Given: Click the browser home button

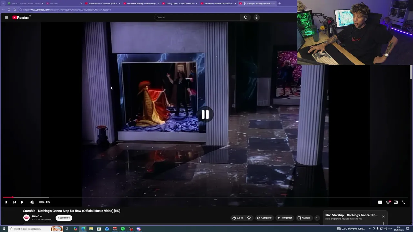Looking at the screenshot, I should 15,10.
